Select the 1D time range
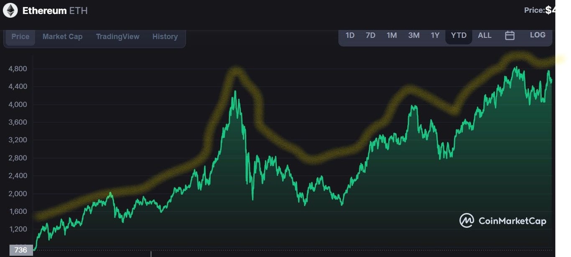Screen dimensions: 571x257 click(x=350, y=35)
